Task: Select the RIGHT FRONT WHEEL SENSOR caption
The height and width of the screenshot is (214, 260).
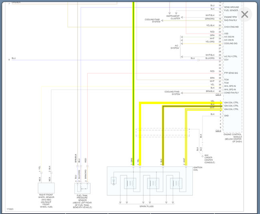Action: click(46, 201)
